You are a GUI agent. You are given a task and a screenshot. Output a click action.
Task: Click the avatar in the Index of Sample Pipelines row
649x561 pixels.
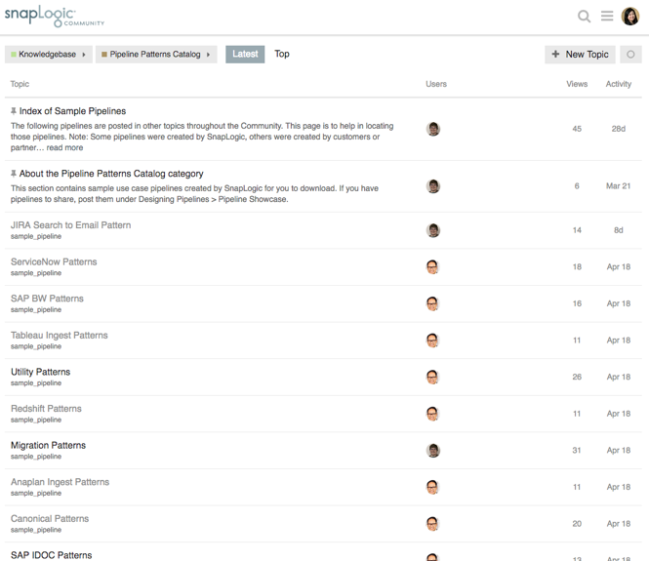click(433, 129)
